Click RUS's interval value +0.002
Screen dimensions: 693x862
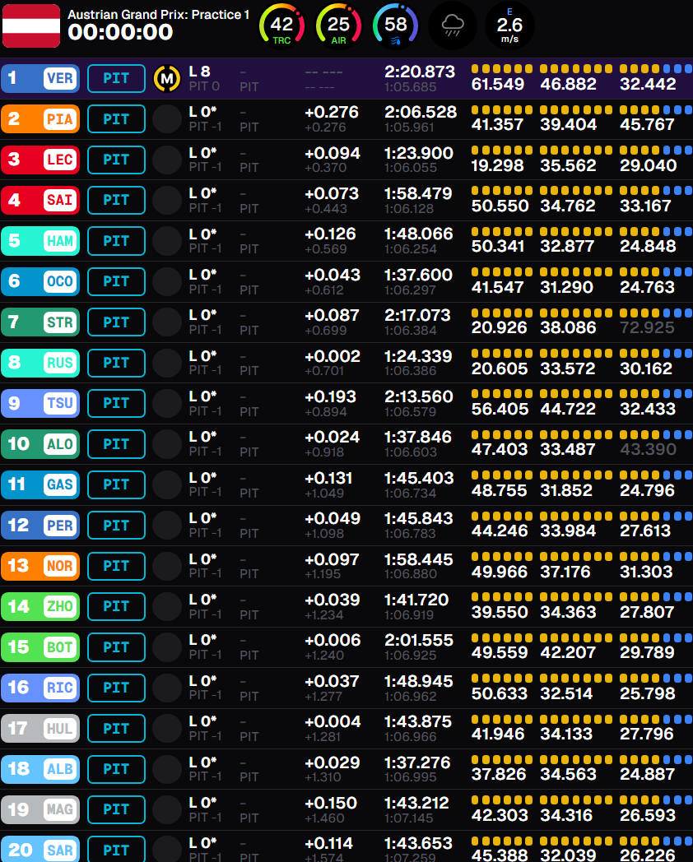[x=333, y=356]
